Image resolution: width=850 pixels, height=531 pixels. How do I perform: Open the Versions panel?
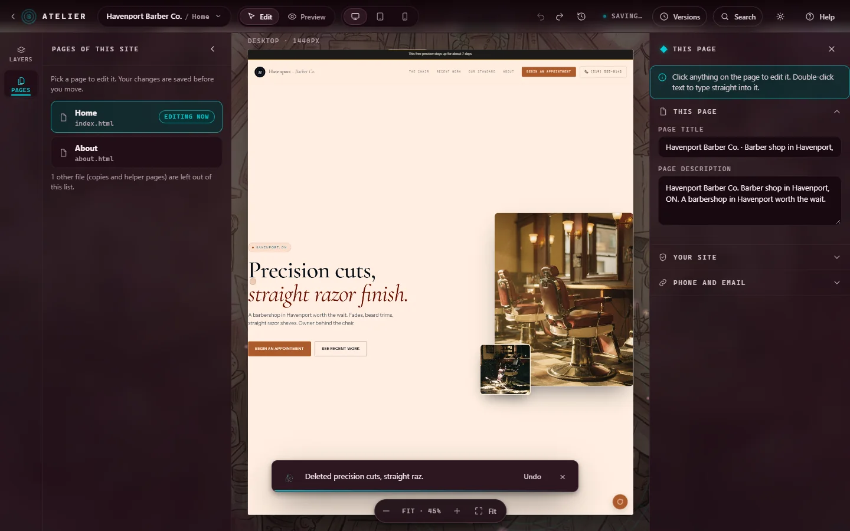click(680, 17)
